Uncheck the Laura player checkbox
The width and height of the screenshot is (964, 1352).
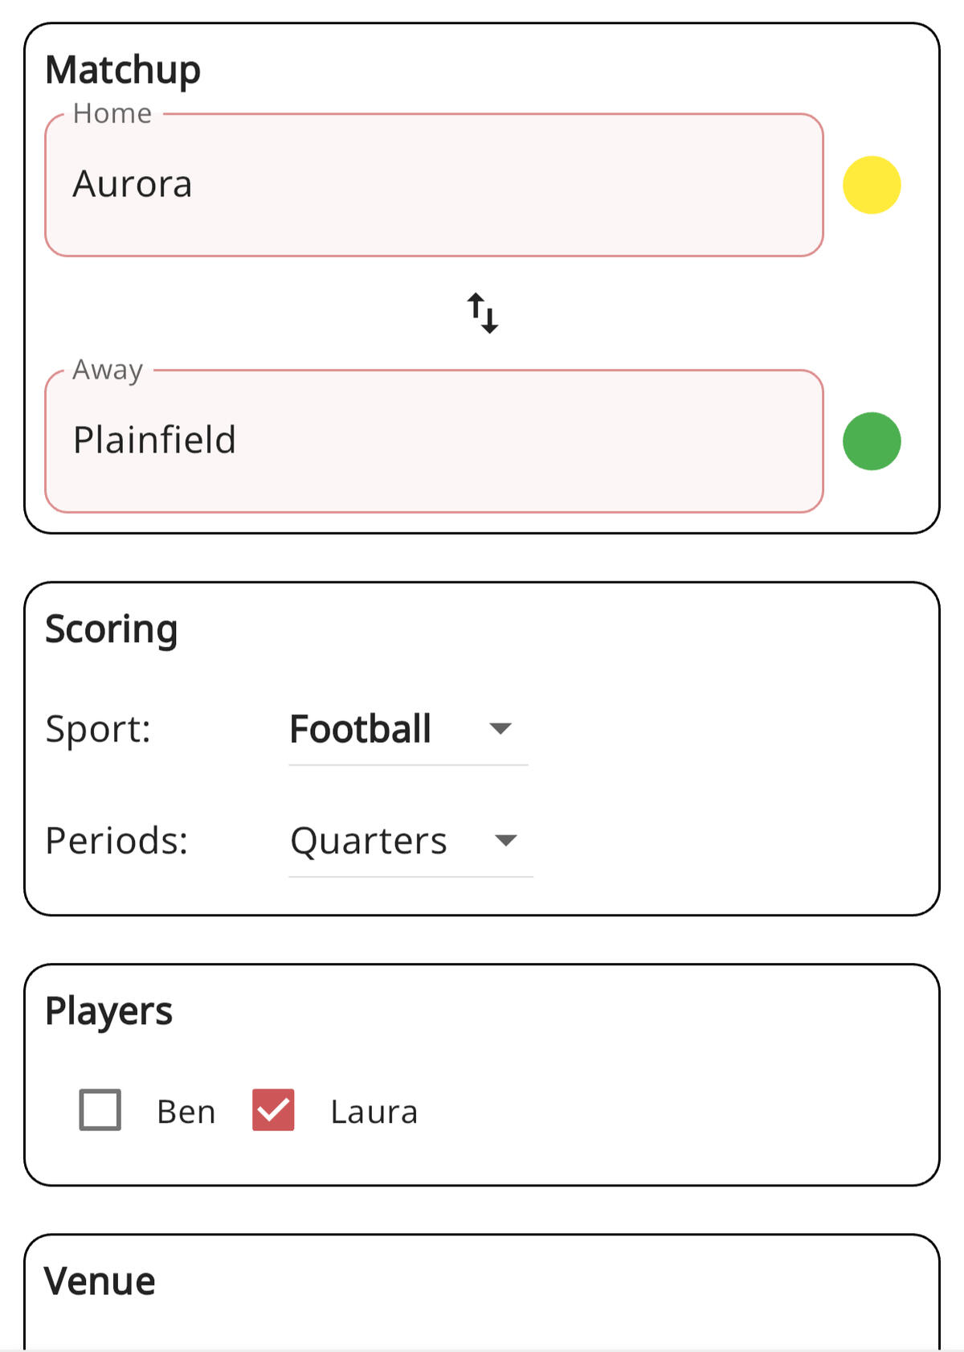(273, 1110)
